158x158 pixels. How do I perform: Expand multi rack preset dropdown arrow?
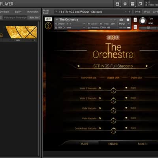tap(56, 12)
